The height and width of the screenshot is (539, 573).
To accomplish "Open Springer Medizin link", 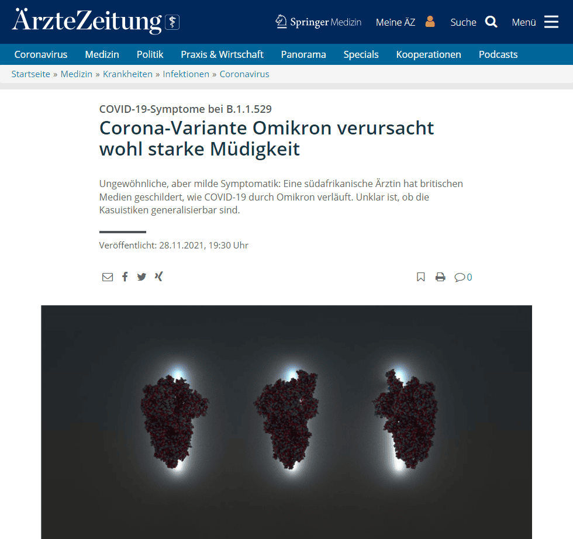I will tap(318, 22).
